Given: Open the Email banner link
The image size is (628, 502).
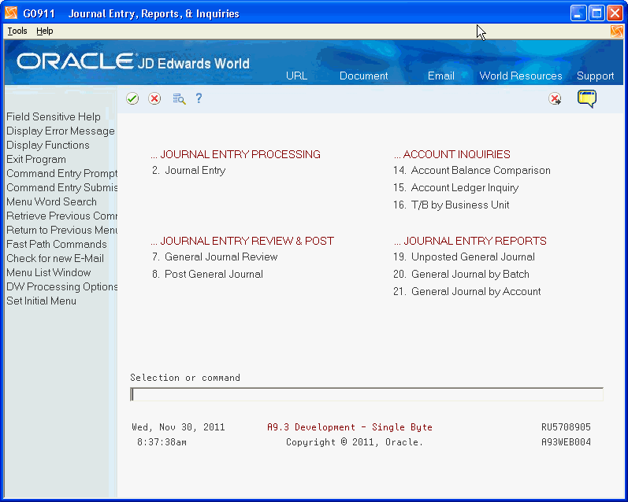Looking at the screenshot, I should (x=441, y=76).
